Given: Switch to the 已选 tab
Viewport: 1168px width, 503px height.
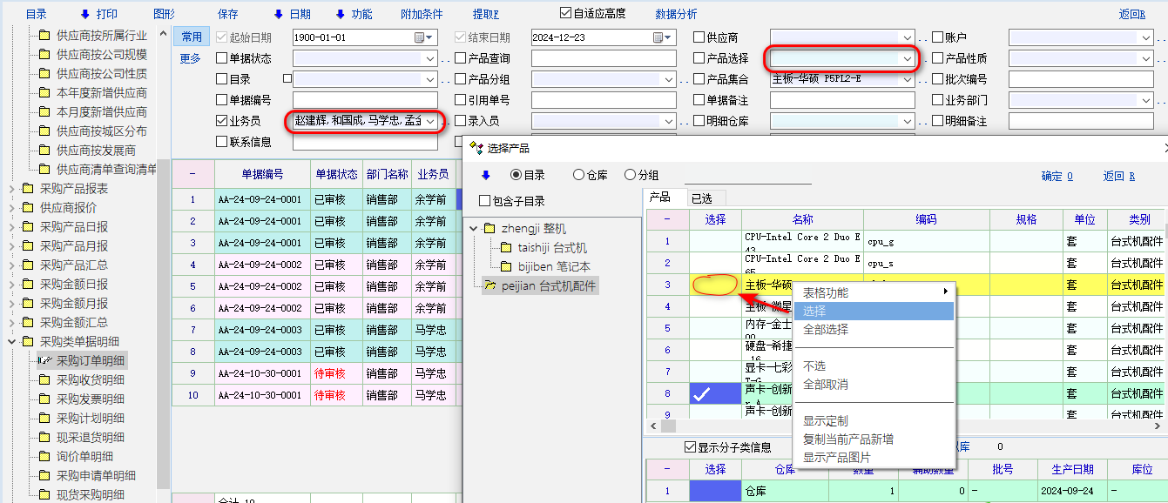Looking at the screenshot, I should click(702, 198).
